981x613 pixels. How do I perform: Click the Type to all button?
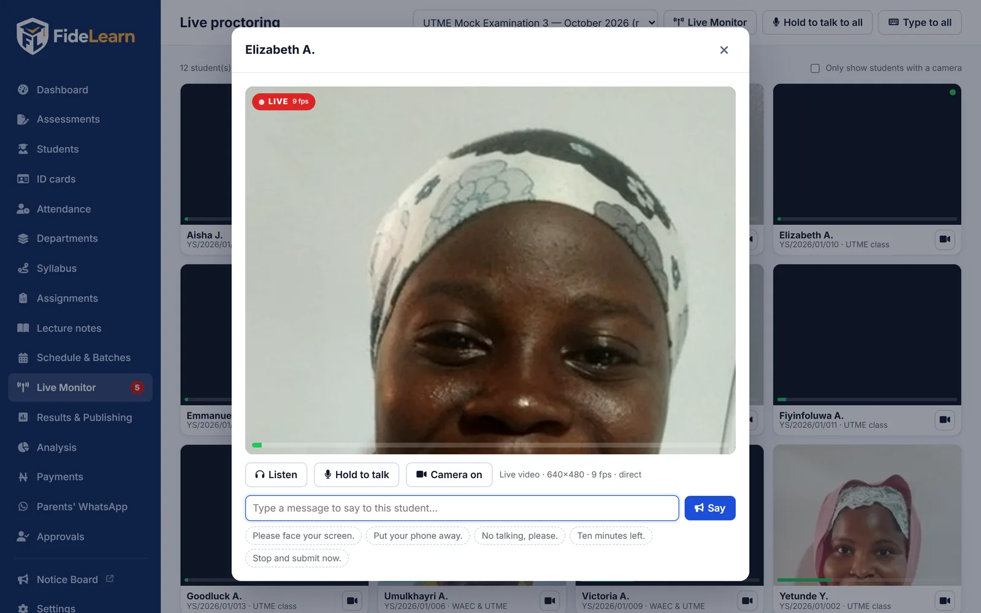pos(920,23)
